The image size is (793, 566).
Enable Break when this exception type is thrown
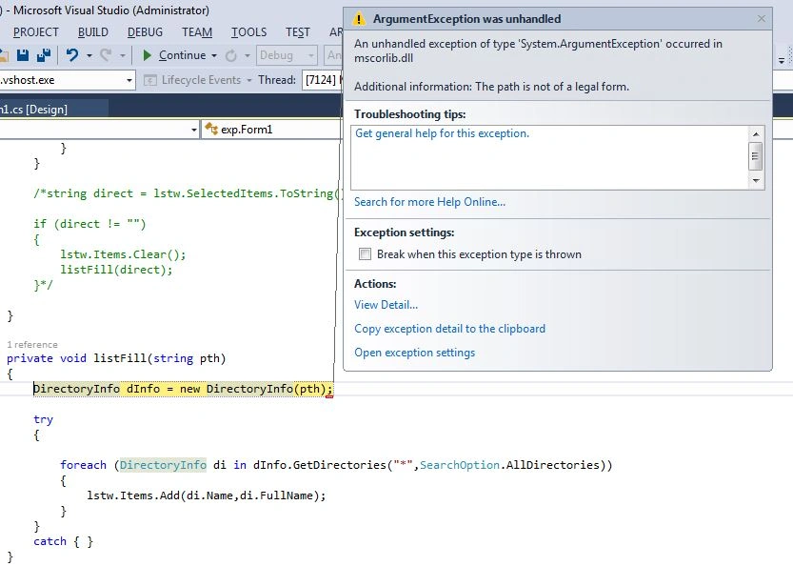tap(365, 254)
